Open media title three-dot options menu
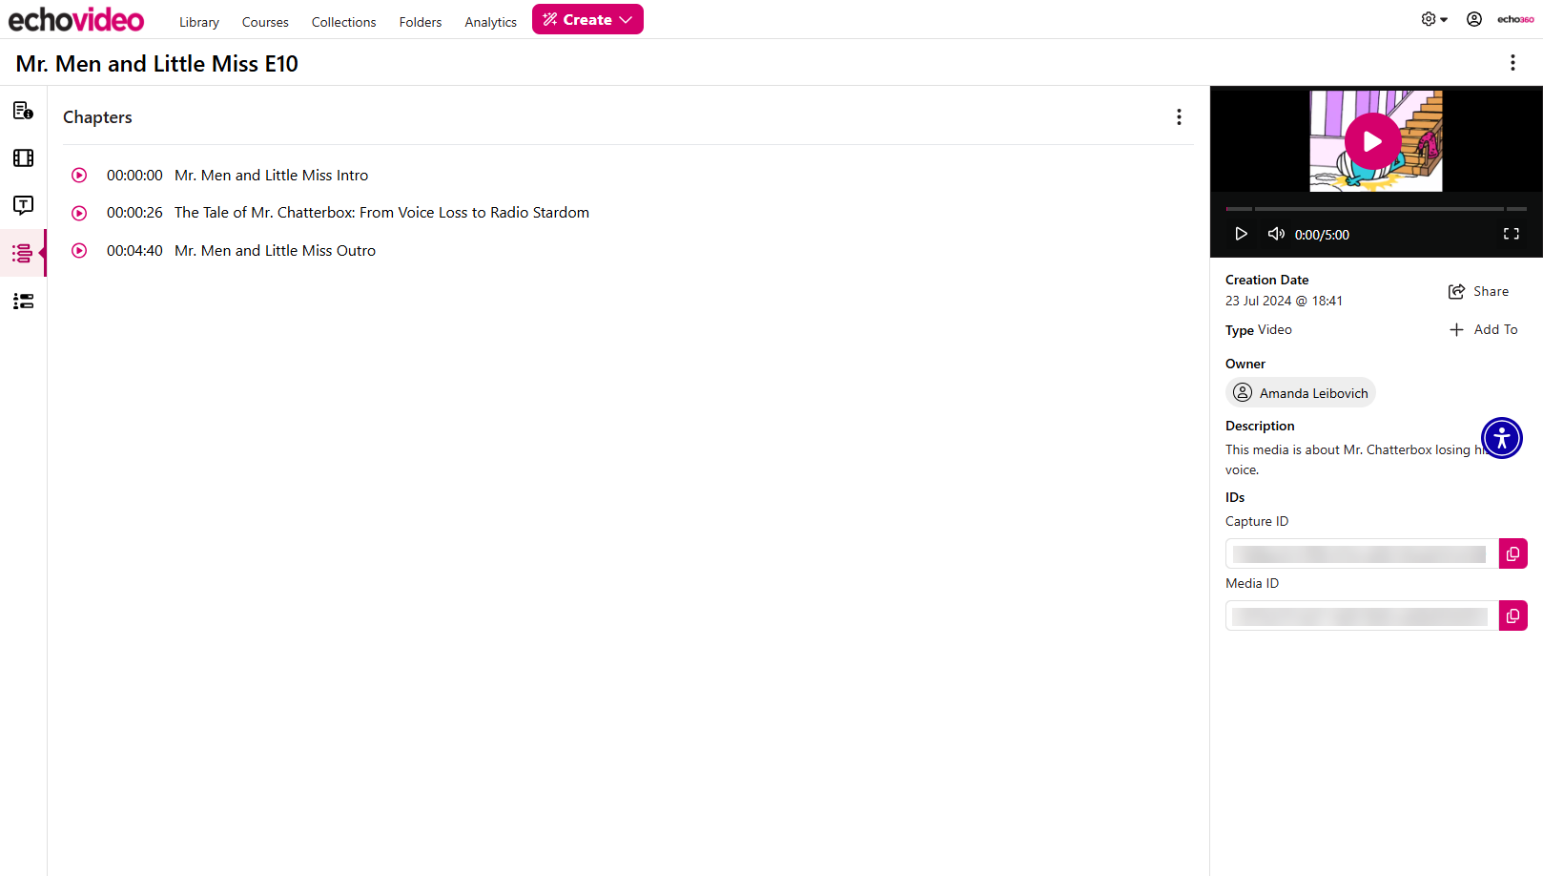Viewport: 1543px width, 876px height. (1512, 63)
